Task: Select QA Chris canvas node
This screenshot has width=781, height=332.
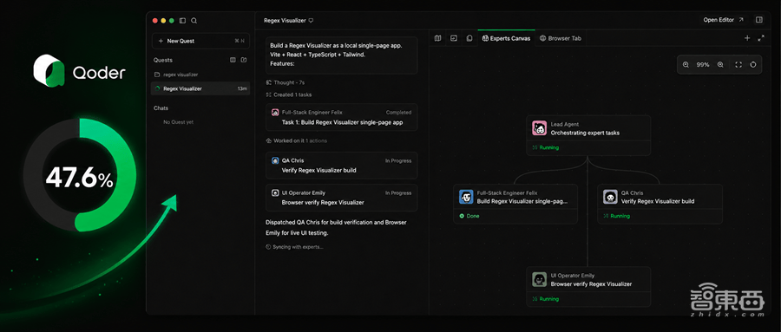Action: [660, 204]
